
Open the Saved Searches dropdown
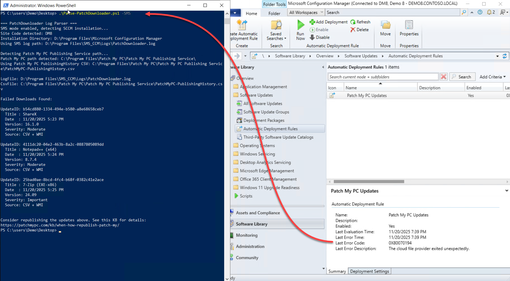pos(276,36)
